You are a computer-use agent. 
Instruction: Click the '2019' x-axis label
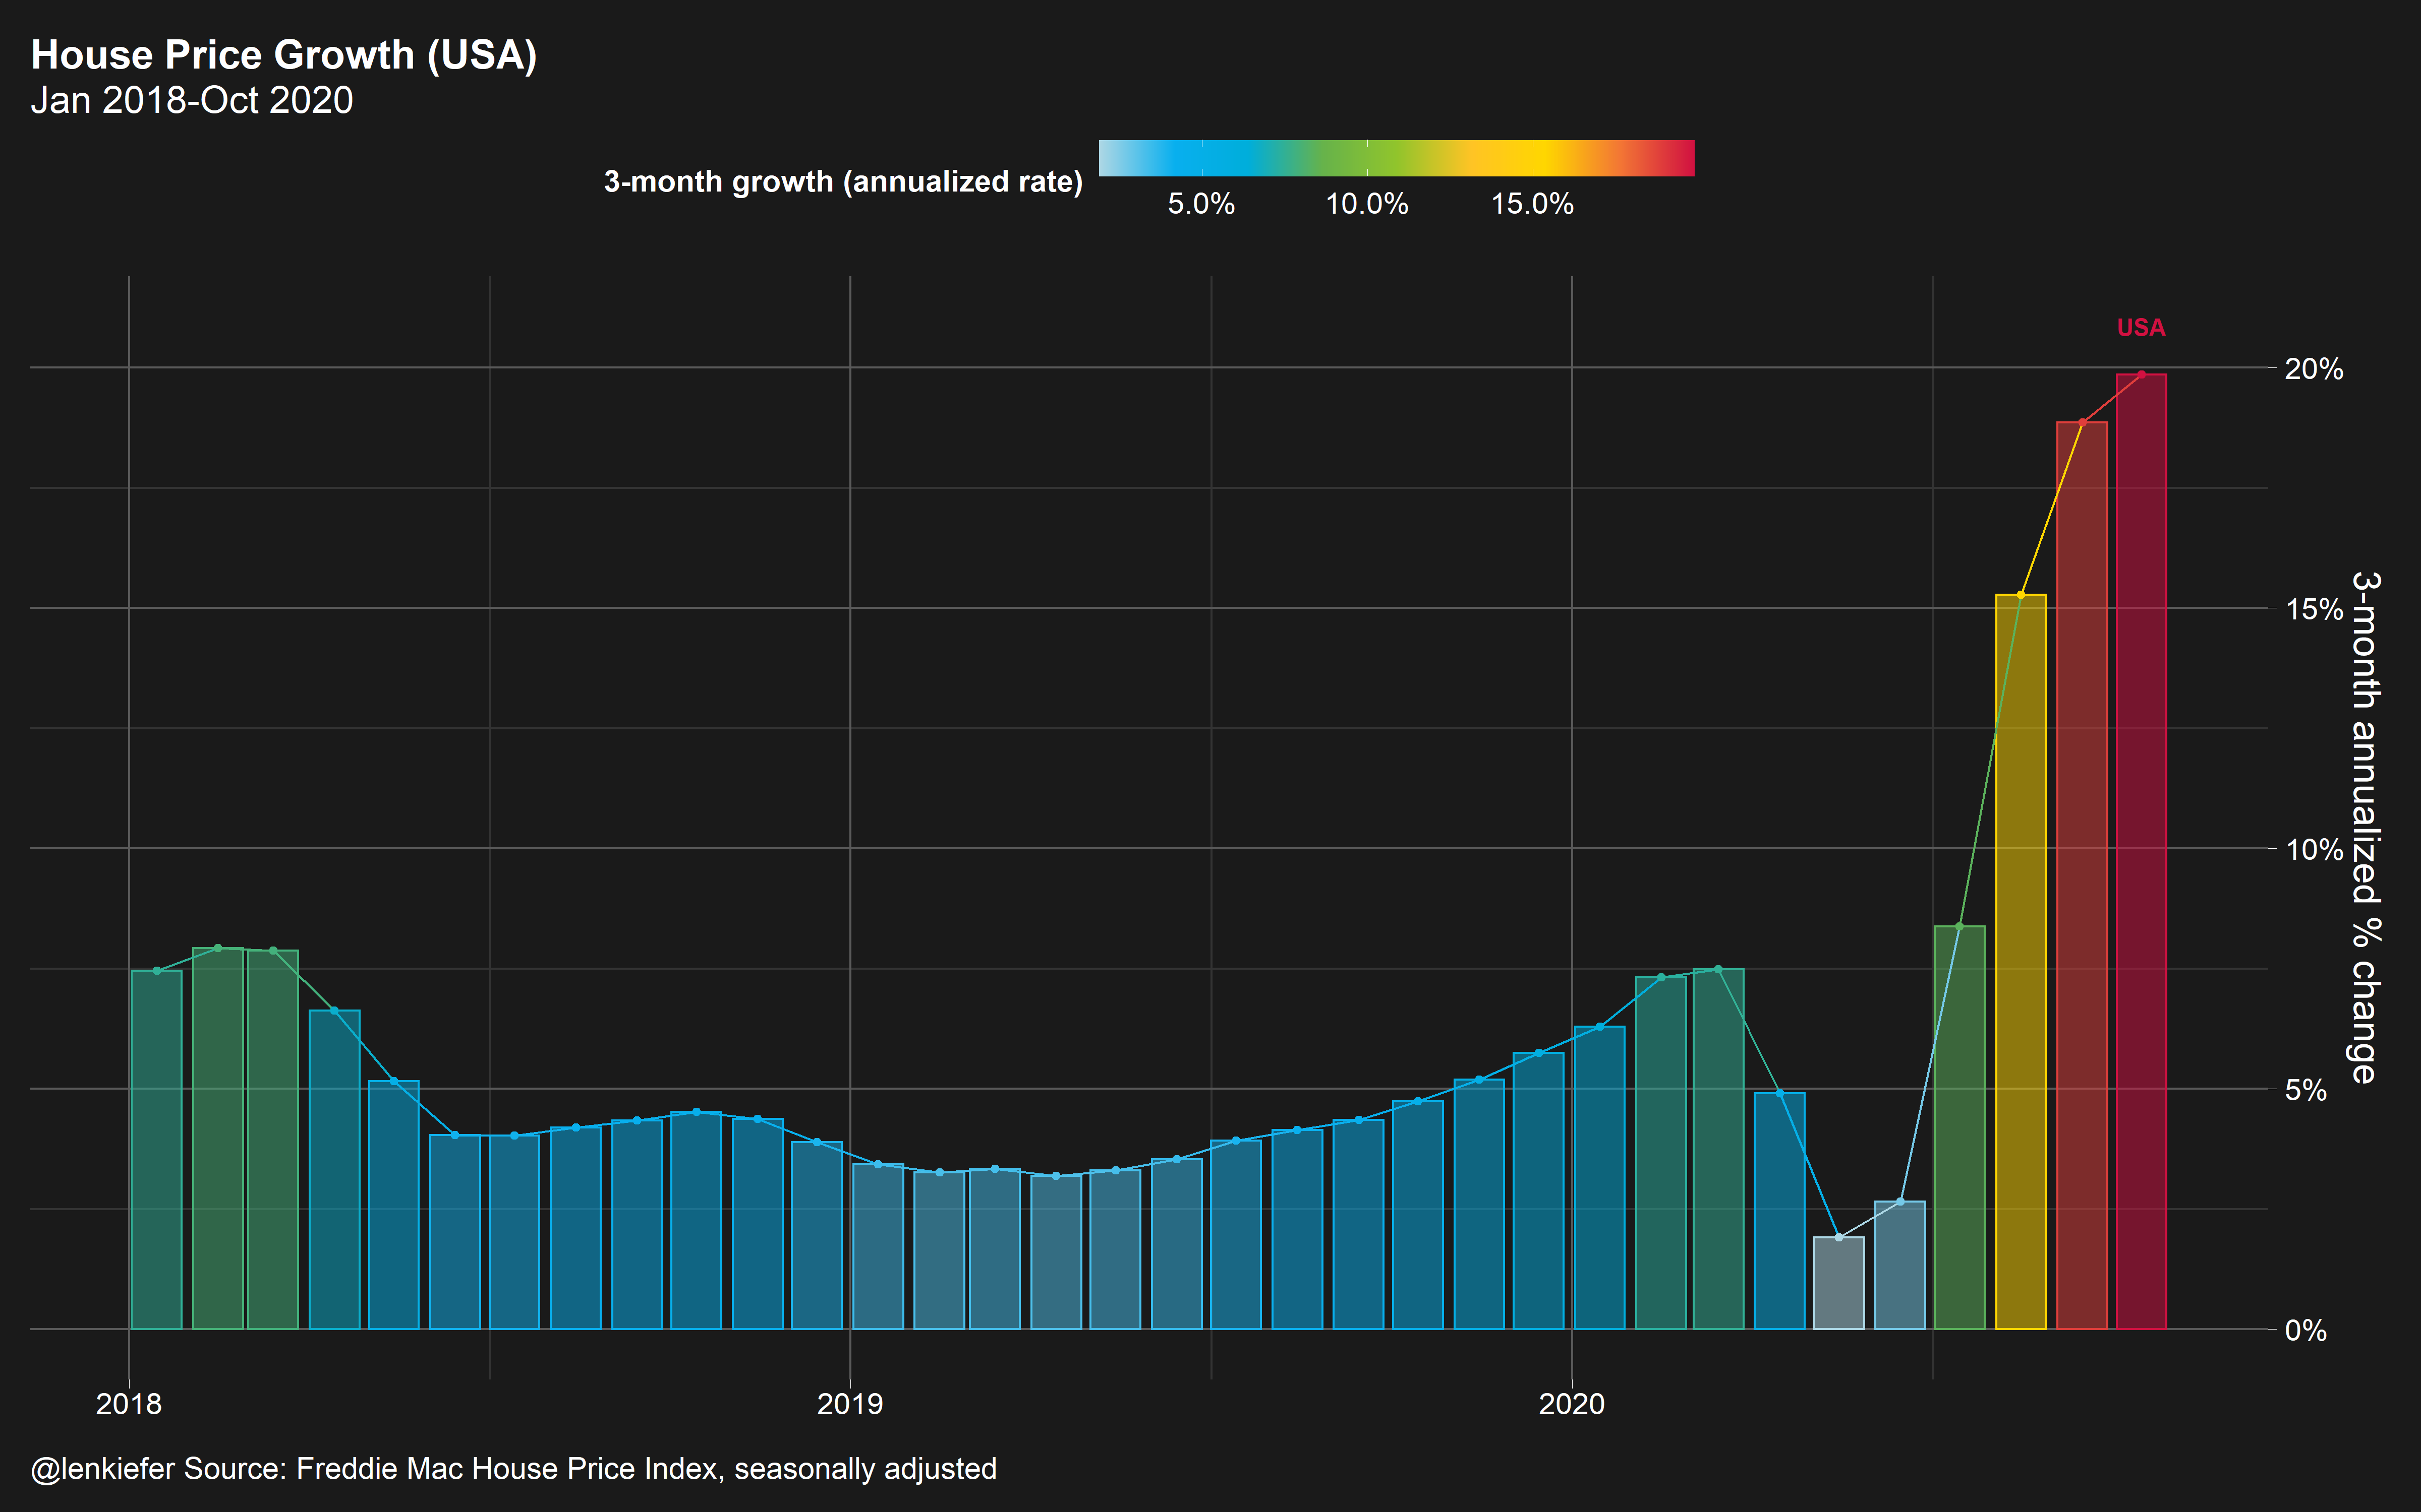850,1404
